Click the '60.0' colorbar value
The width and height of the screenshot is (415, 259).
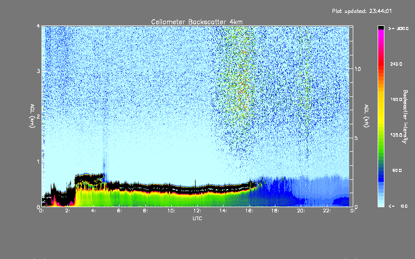click(x=397, y=170)
